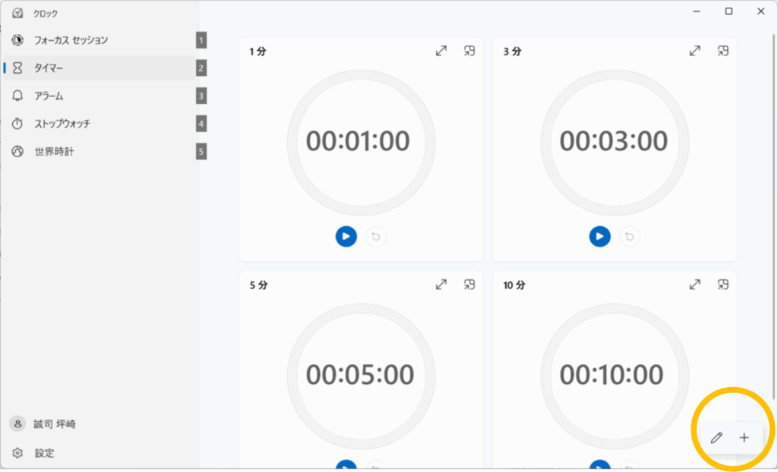Open 設定 from the sidebar
Screen dimensions: 778x472
tap(44, 453)
